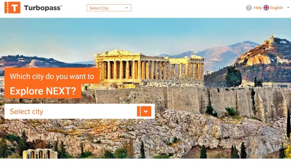
Task: Click the 'Explore NEXT?' orange heading
Action: pyautogui.click(x=43, y=91)
